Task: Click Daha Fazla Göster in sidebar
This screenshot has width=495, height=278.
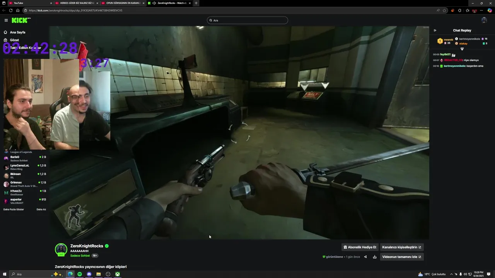Action: [x=14, y=209]
